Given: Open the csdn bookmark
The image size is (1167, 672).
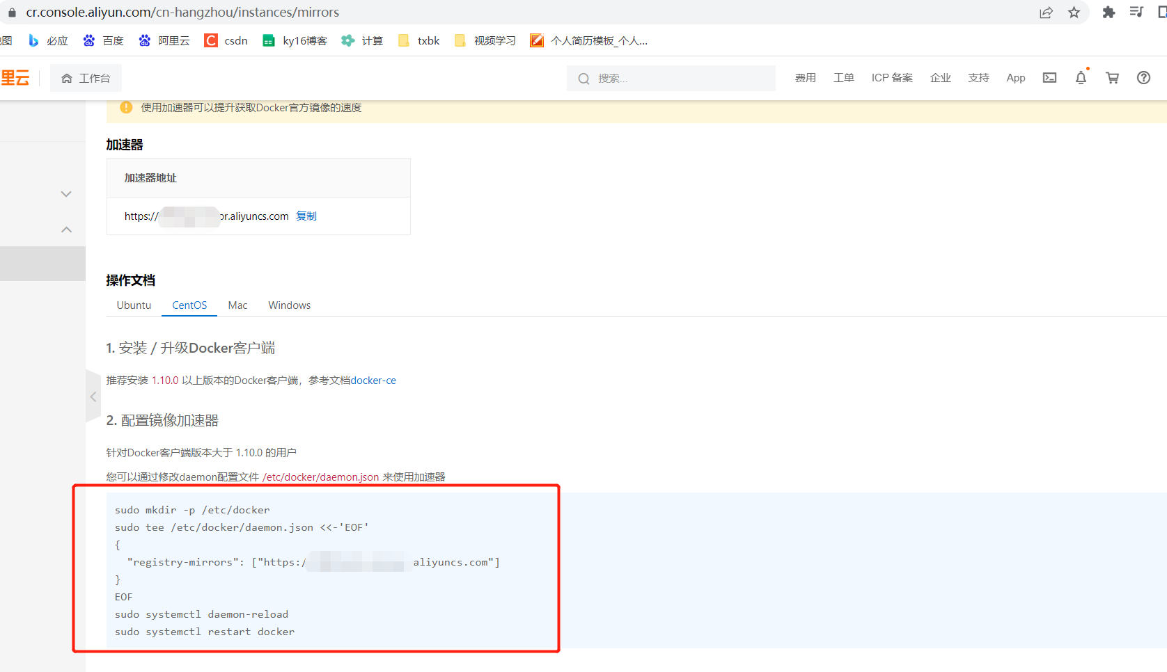Looking at the screenshot, I should (226, 41).
